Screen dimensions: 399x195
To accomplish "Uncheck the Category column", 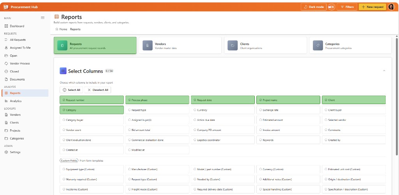I will point(92,110).
